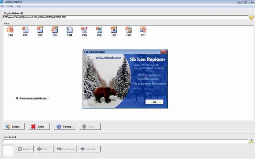
Task: Click the Extract button
Action: pos(14,127)
